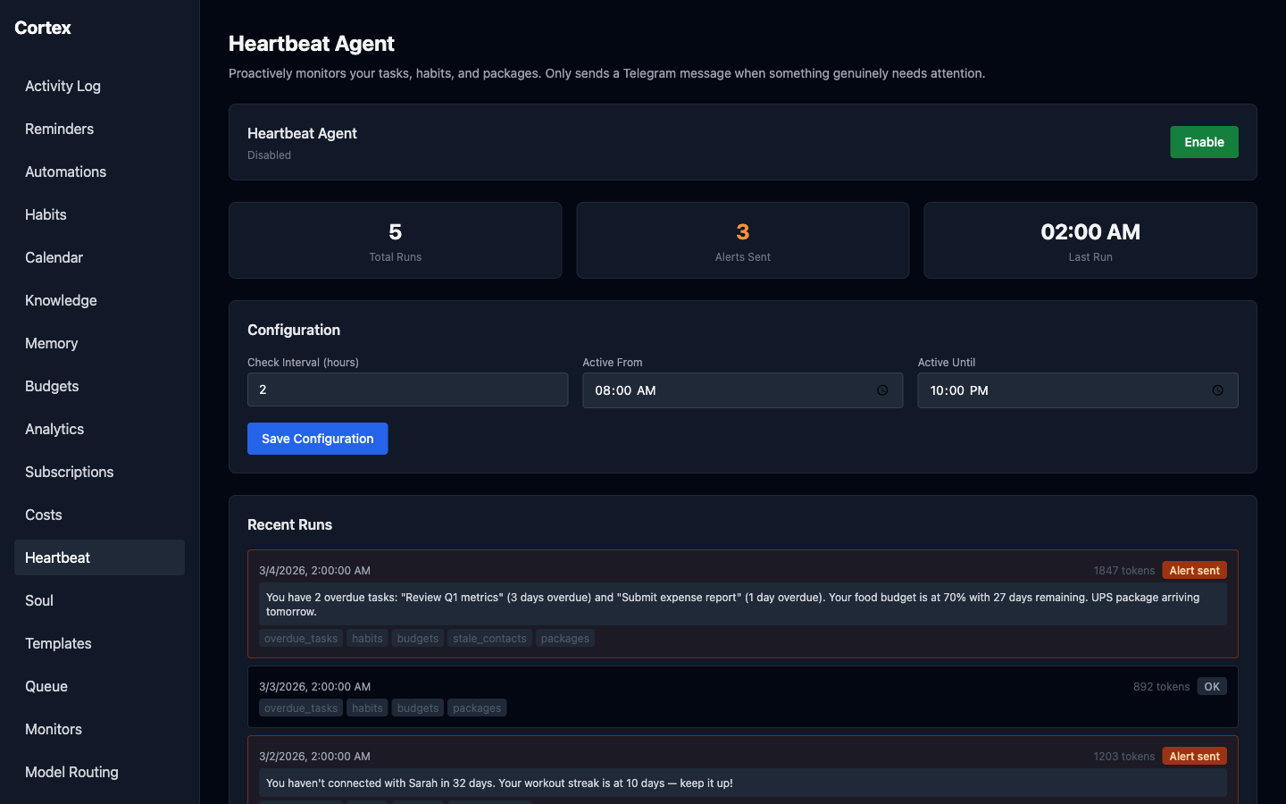Click the Check Interval input field
The width and height of the screenshot is (1286, 804).
[407, 389]
